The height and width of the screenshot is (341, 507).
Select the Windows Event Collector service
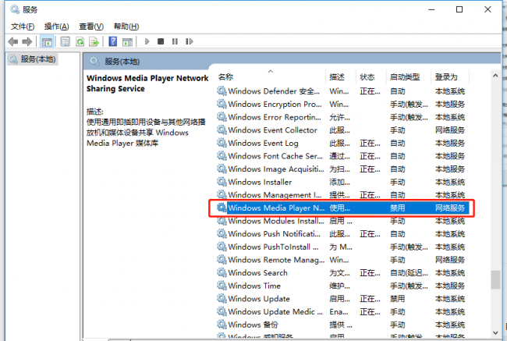click(x=342, y=130)
